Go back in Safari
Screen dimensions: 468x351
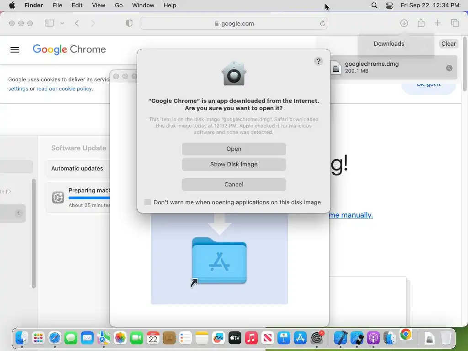77,23
